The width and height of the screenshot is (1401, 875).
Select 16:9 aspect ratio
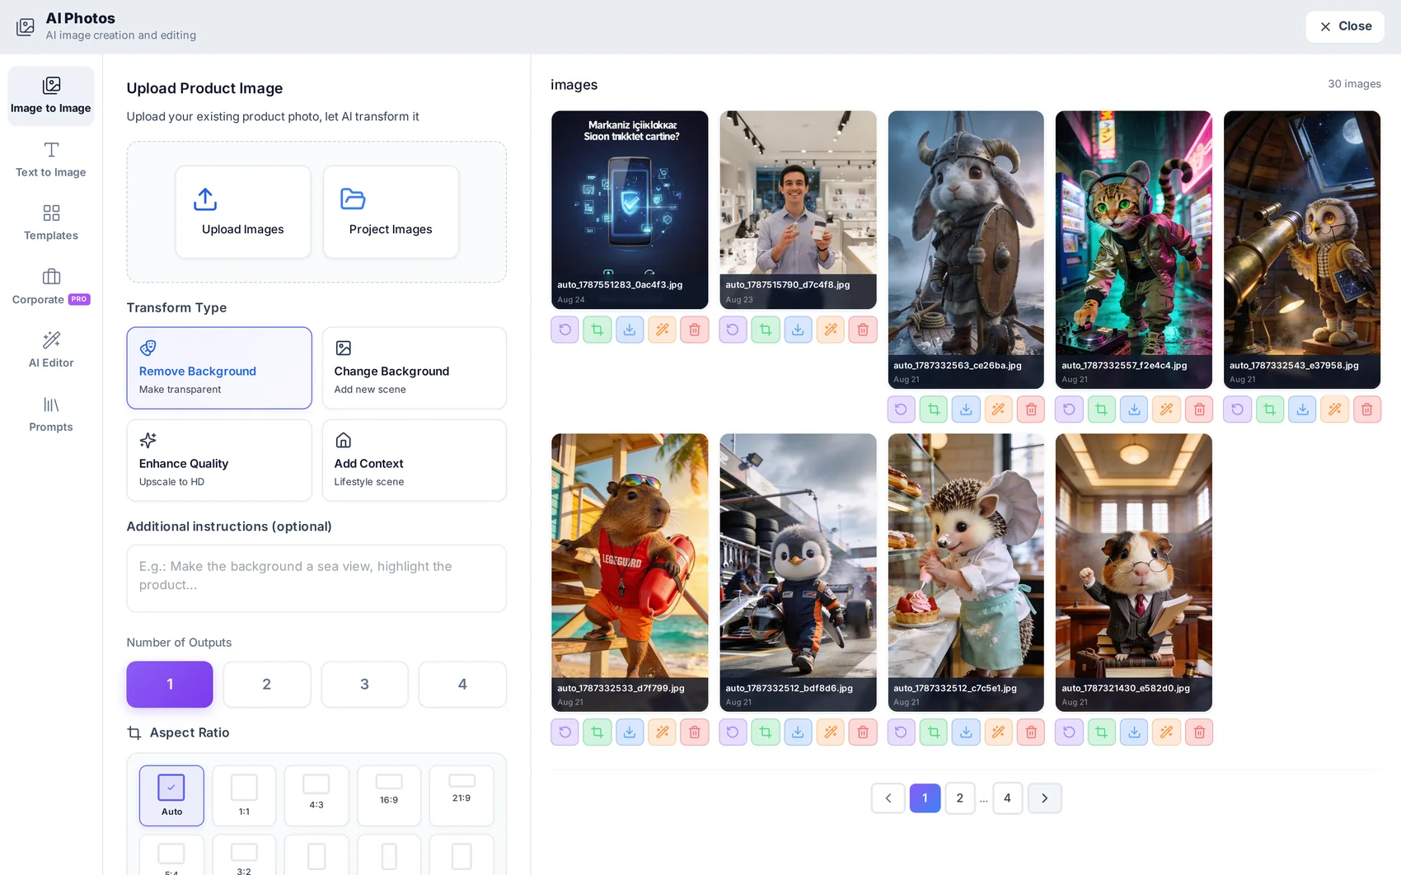(389, 796)
